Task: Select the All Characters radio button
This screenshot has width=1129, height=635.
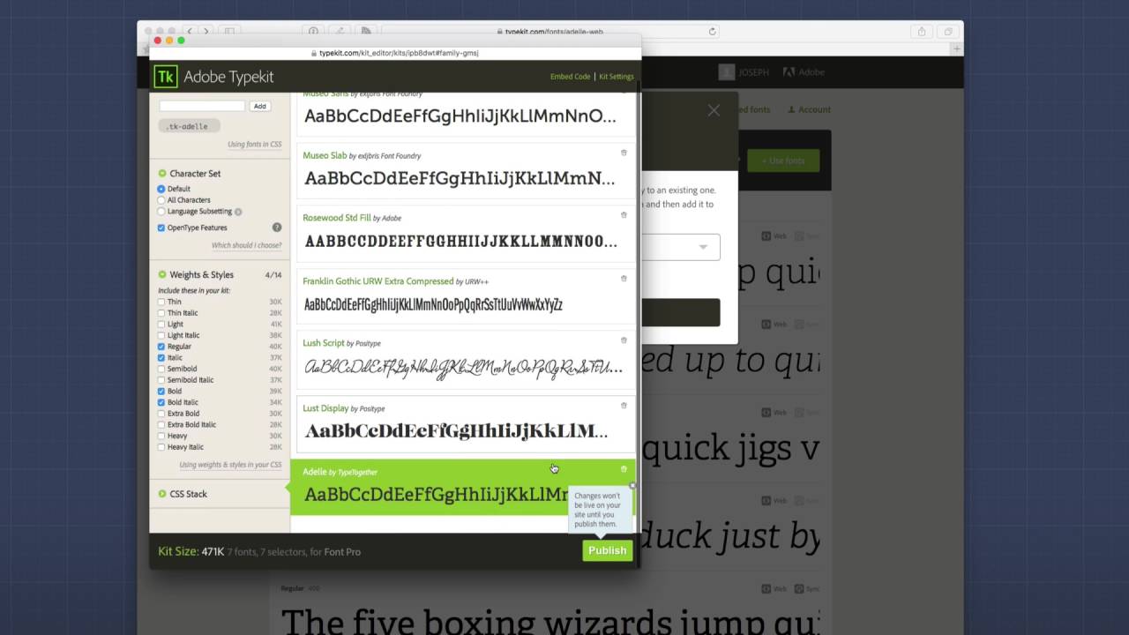Action: click(161, 200)
